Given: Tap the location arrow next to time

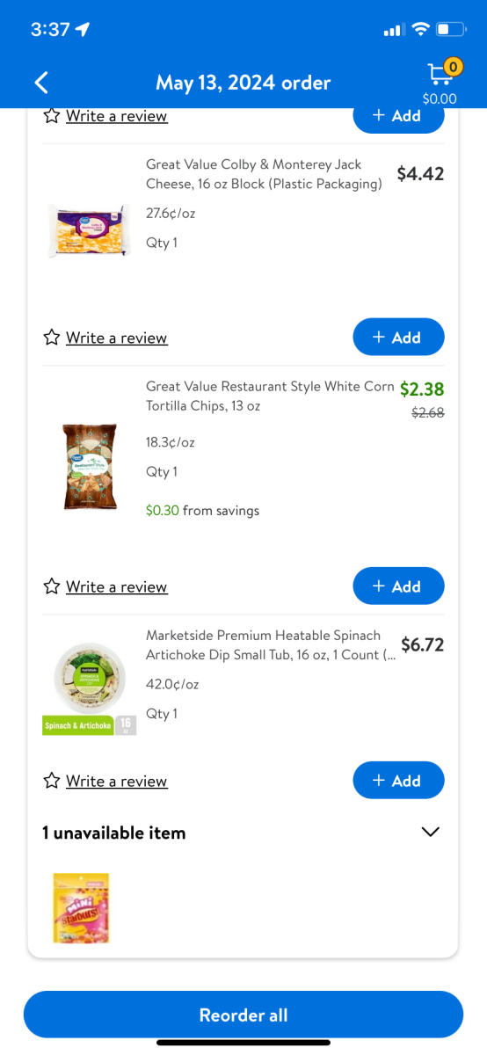Looking at the screenshot, I should click(83, 30).
